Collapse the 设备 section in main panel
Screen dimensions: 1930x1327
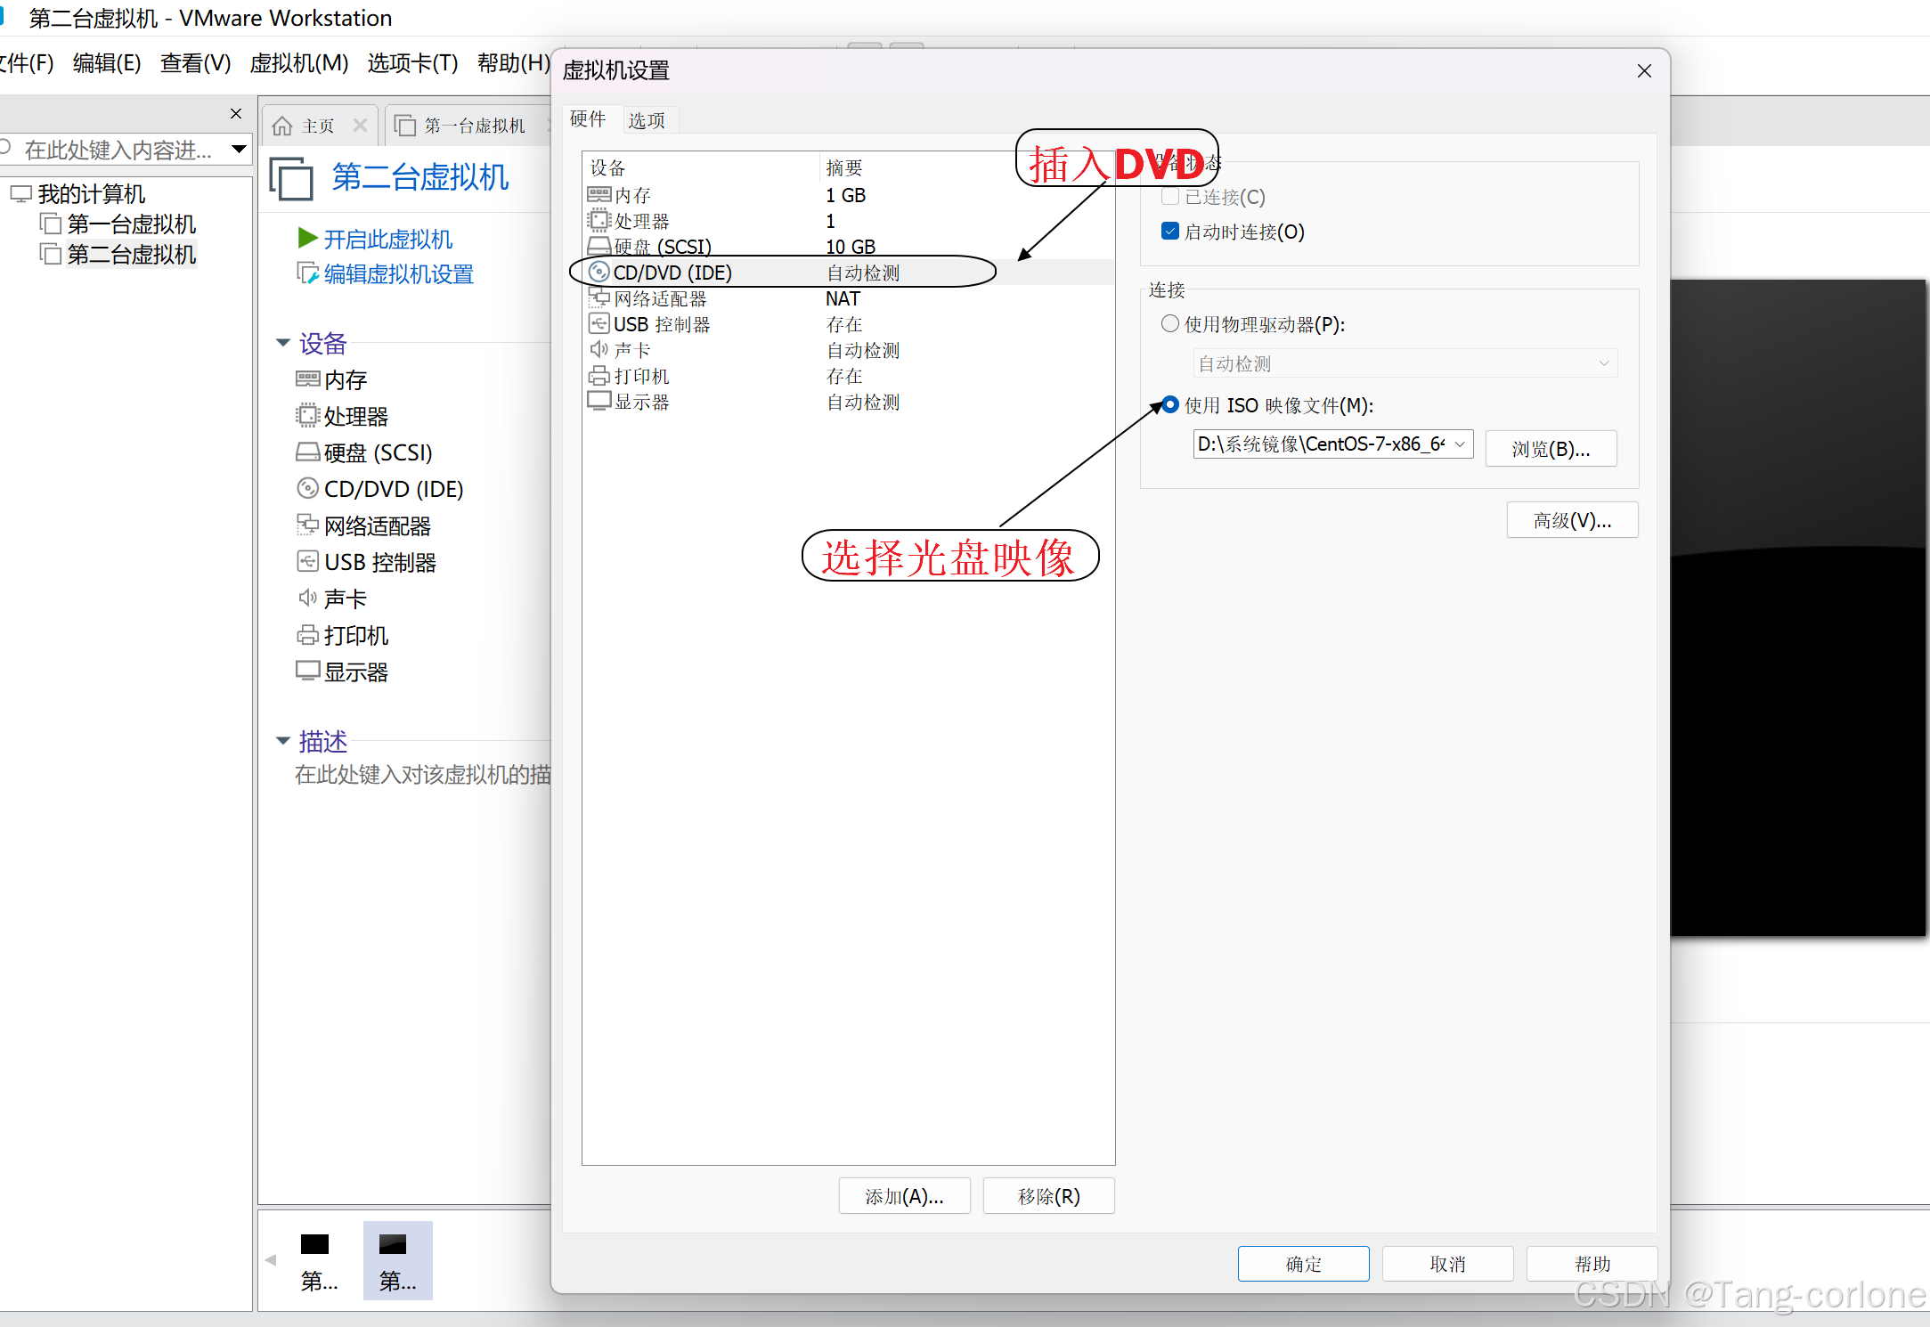(283, 343)
